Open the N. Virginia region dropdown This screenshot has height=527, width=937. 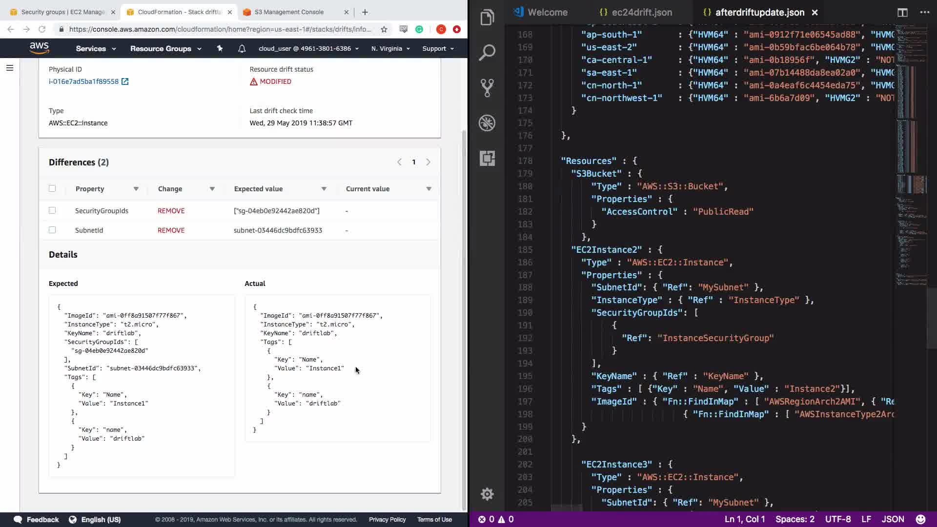tap(390, 48)
